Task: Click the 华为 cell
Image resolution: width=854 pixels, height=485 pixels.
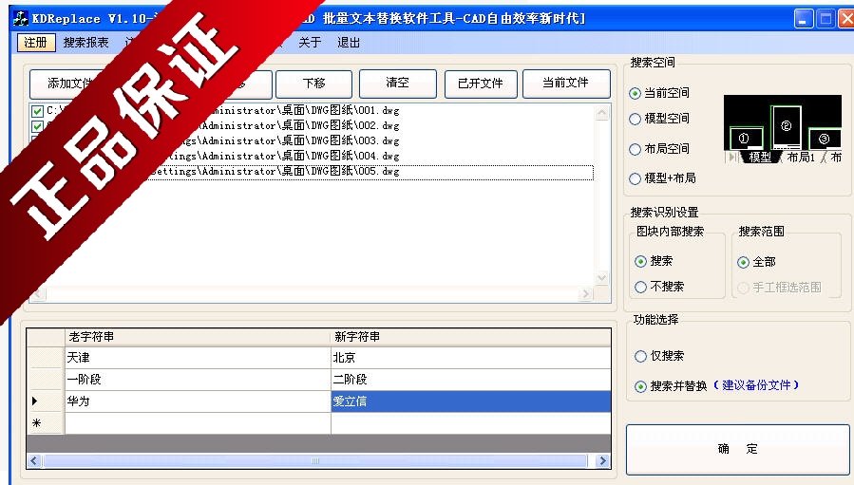Action: 198,401
